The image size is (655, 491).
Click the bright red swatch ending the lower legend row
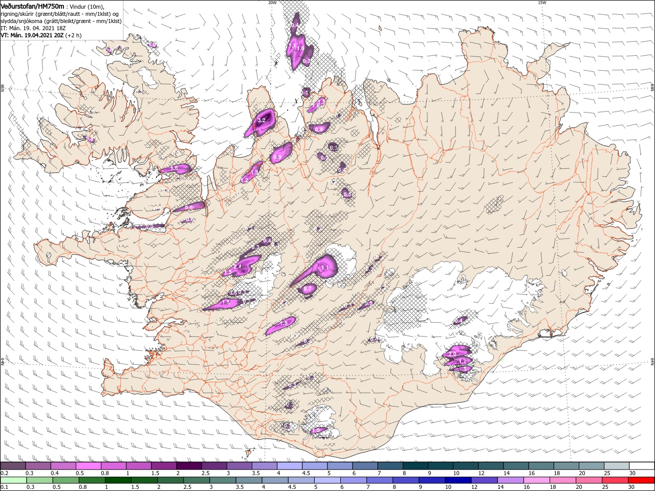click(642, 480)
